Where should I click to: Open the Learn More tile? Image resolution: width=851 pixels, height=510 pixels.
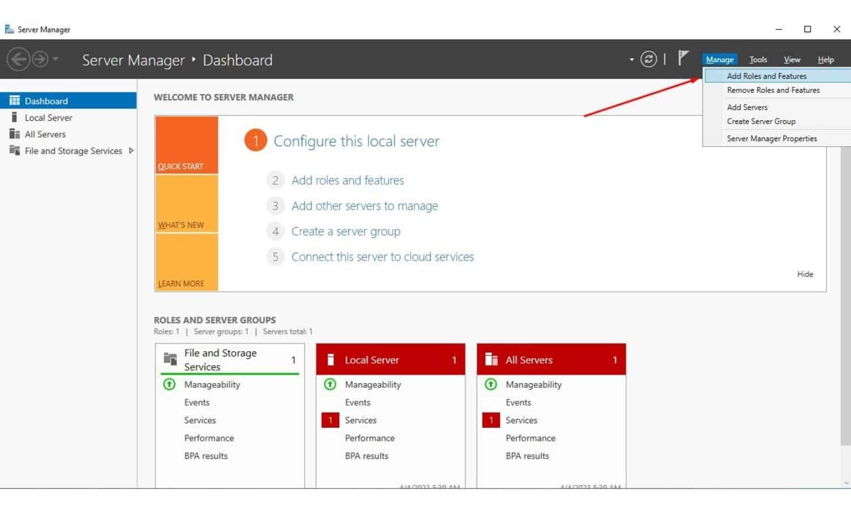click(187, 262)
